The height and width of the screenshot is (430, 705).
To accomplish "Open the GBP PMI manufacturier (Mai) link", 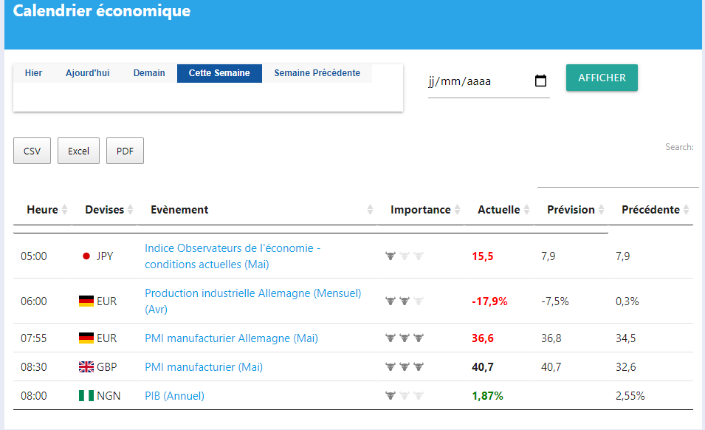I will (204, 366).
